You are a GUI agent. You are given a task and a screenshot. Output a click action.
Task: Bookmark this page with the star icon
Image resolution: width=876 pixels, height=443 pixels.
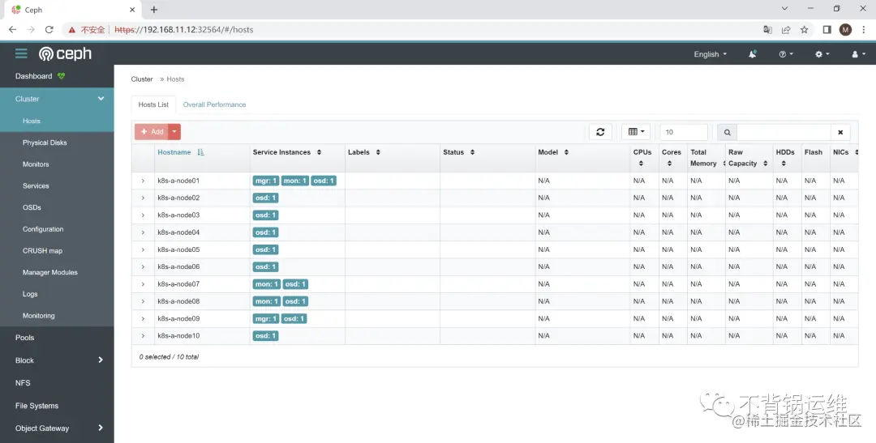(x=804, y=30)
